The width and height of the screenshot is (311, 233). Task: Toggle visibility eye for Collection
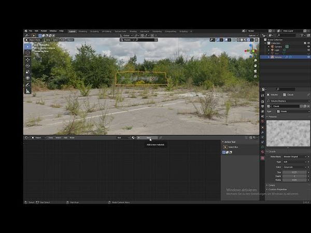pos(308,43)
